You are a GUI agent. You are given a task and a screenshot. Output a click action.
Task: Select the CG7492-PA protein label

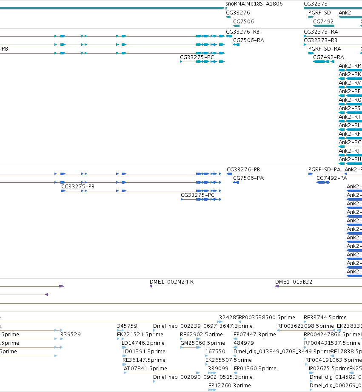[332, 178]
